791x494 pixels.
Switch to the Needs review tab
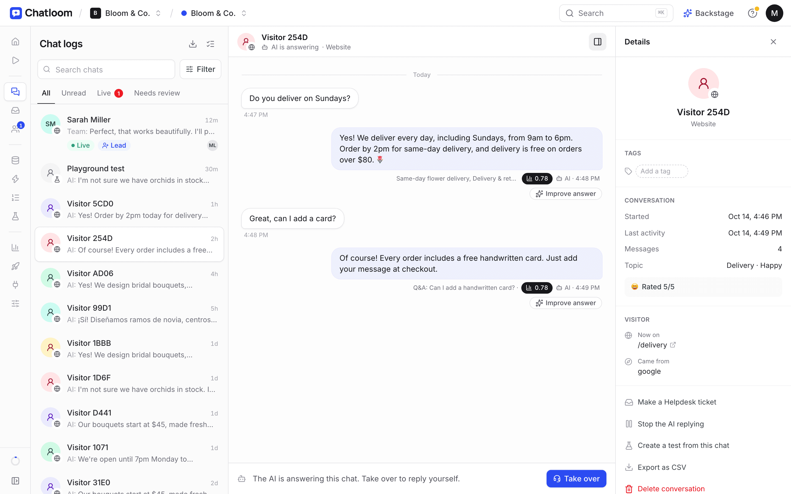pyautogui.click(x=157, y=93)
